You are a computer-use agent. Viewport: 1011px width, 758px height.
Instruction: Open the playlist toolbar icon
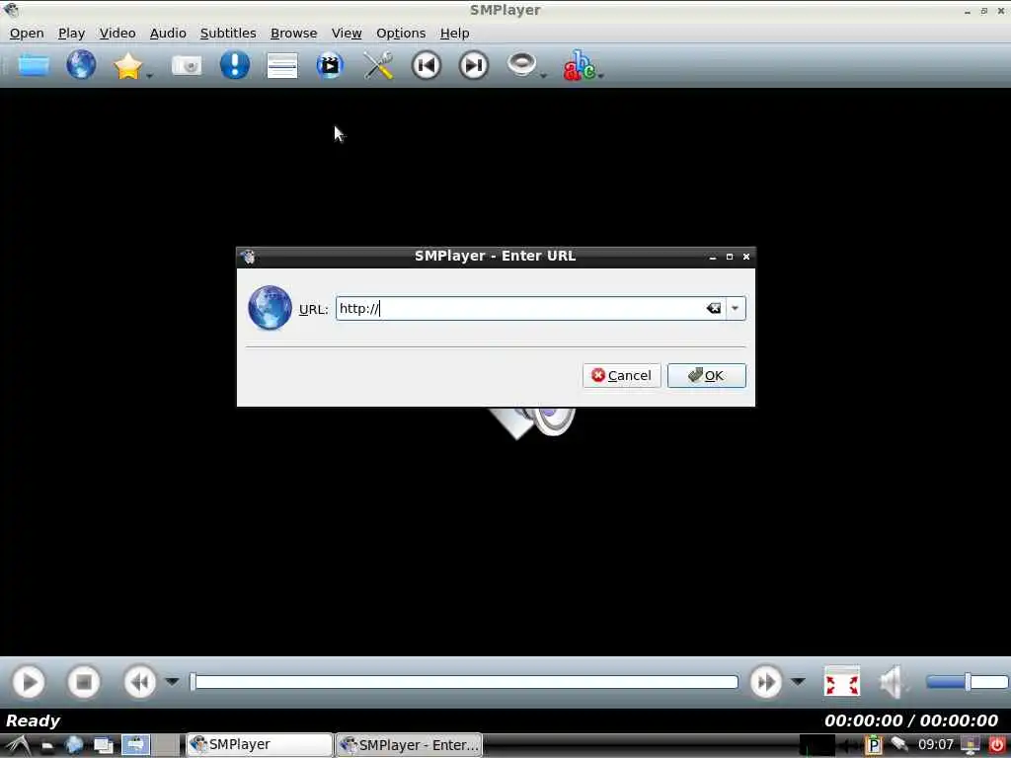(282, 66)
